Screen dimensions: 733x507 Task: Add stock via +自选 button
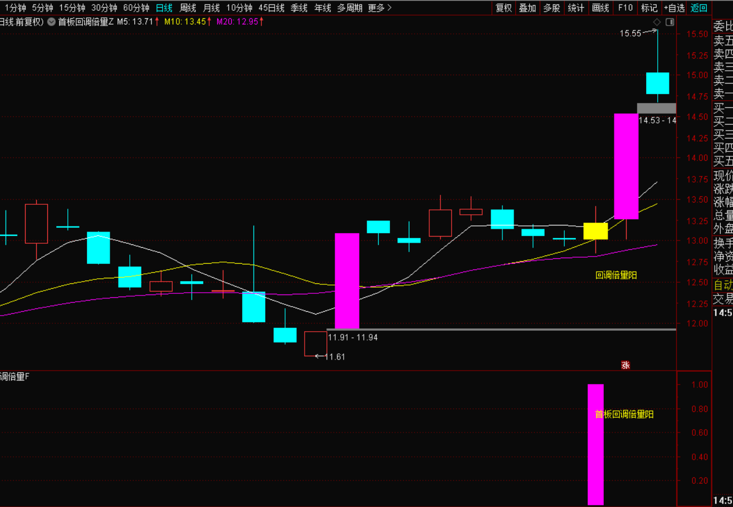674,8
